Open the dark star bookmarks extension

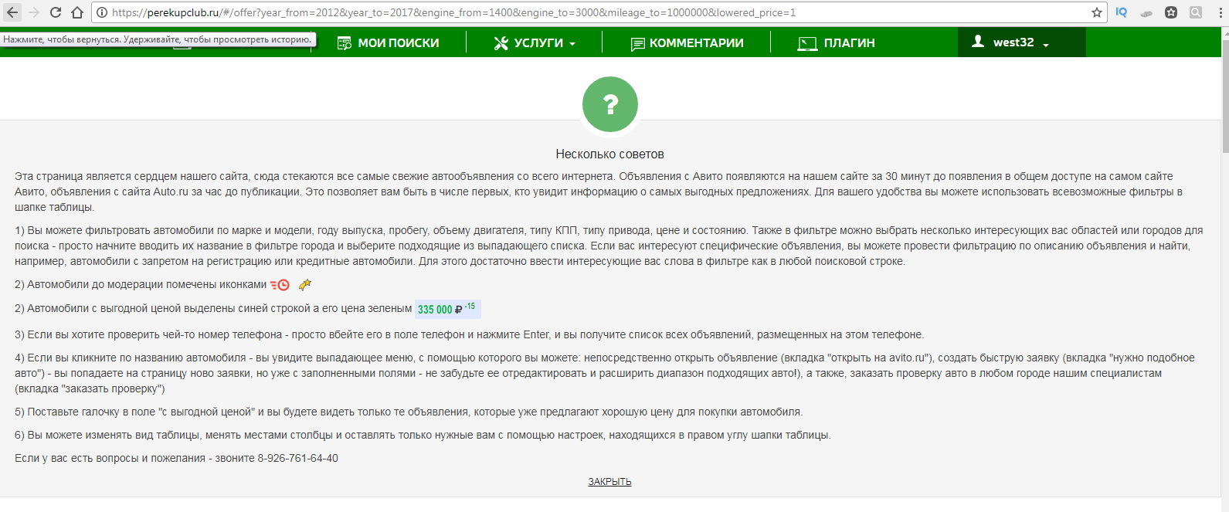coord(1171,12)
